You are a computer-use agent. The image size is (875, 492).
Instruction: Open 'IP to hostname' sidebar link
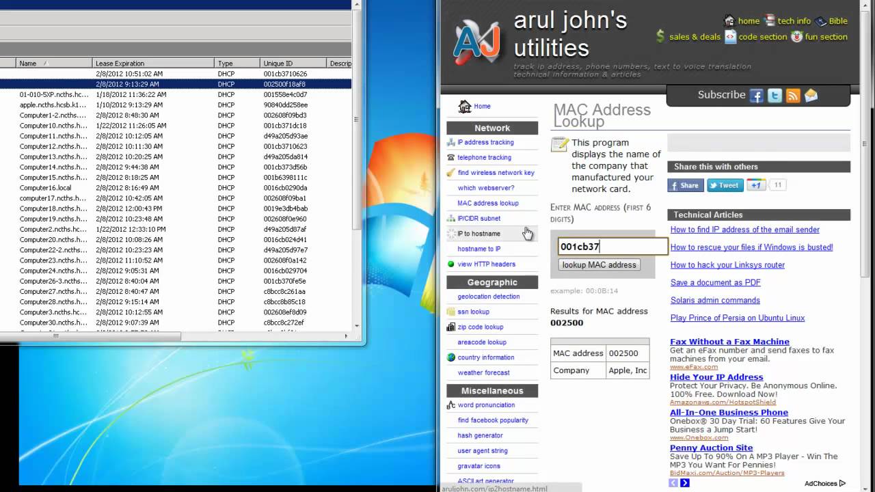click(479, 234)
